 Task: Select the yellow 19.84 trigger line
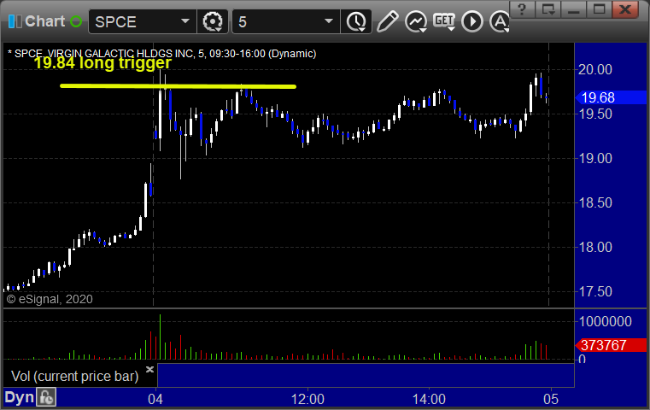[179, 86]
